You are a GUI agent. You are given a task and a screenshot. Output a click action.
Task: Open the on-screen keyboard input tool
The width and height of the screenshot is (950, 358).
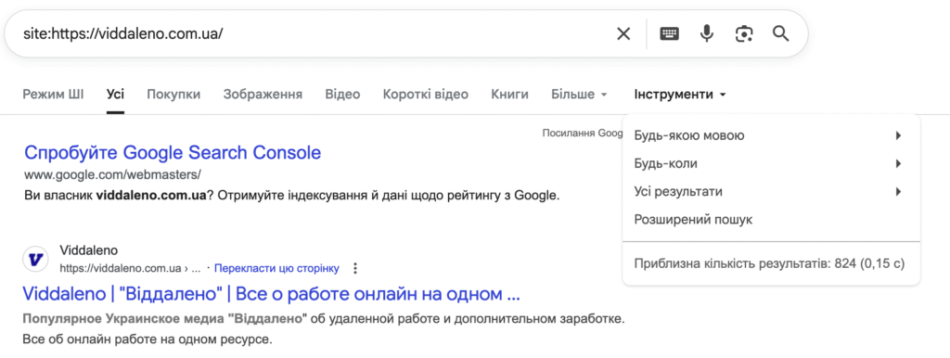coord(669,34)
